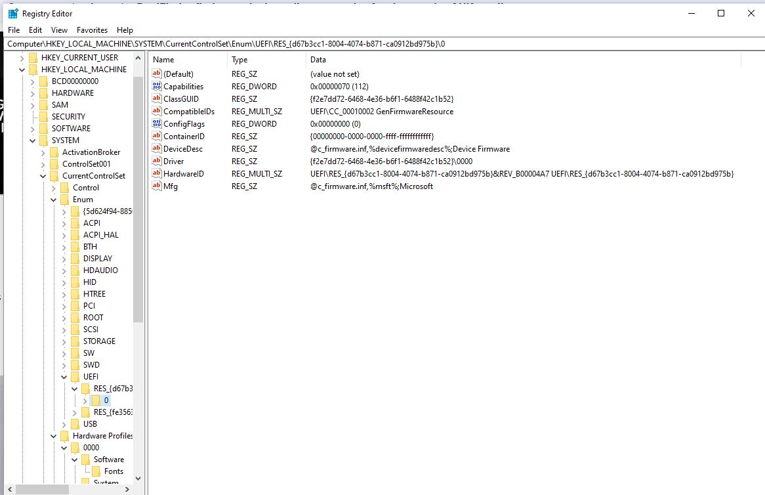This screenshot has width=765, height=495.
Task: Click the PCI folder icon
Action: click(x=75, y=305)
